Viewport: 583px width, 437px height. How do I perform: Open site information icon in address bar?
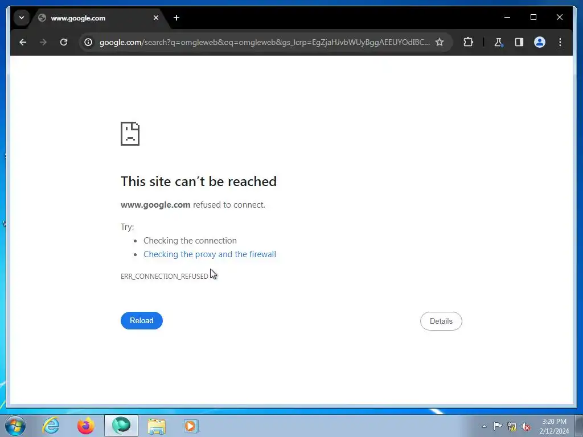point(88,42)
